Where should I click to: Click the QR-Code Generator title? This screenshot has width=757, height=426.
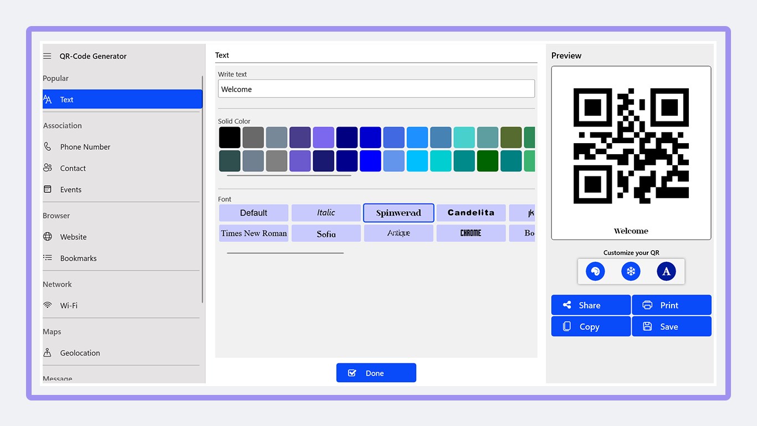[93, 56]
